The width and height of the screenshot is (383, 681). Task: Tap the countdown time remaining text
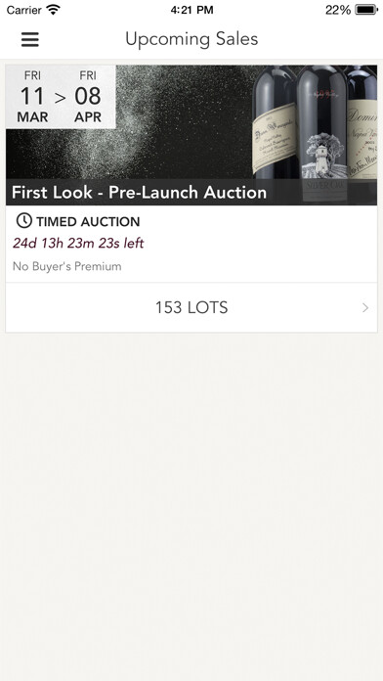pyautogui.click(x=78, y=243)
